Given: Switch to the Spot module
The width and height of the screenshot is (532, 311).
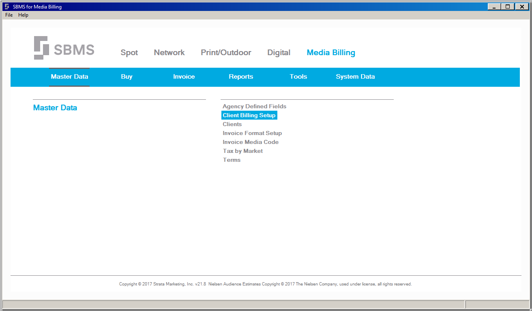Looking at the screenshot, I should [129, 53].
